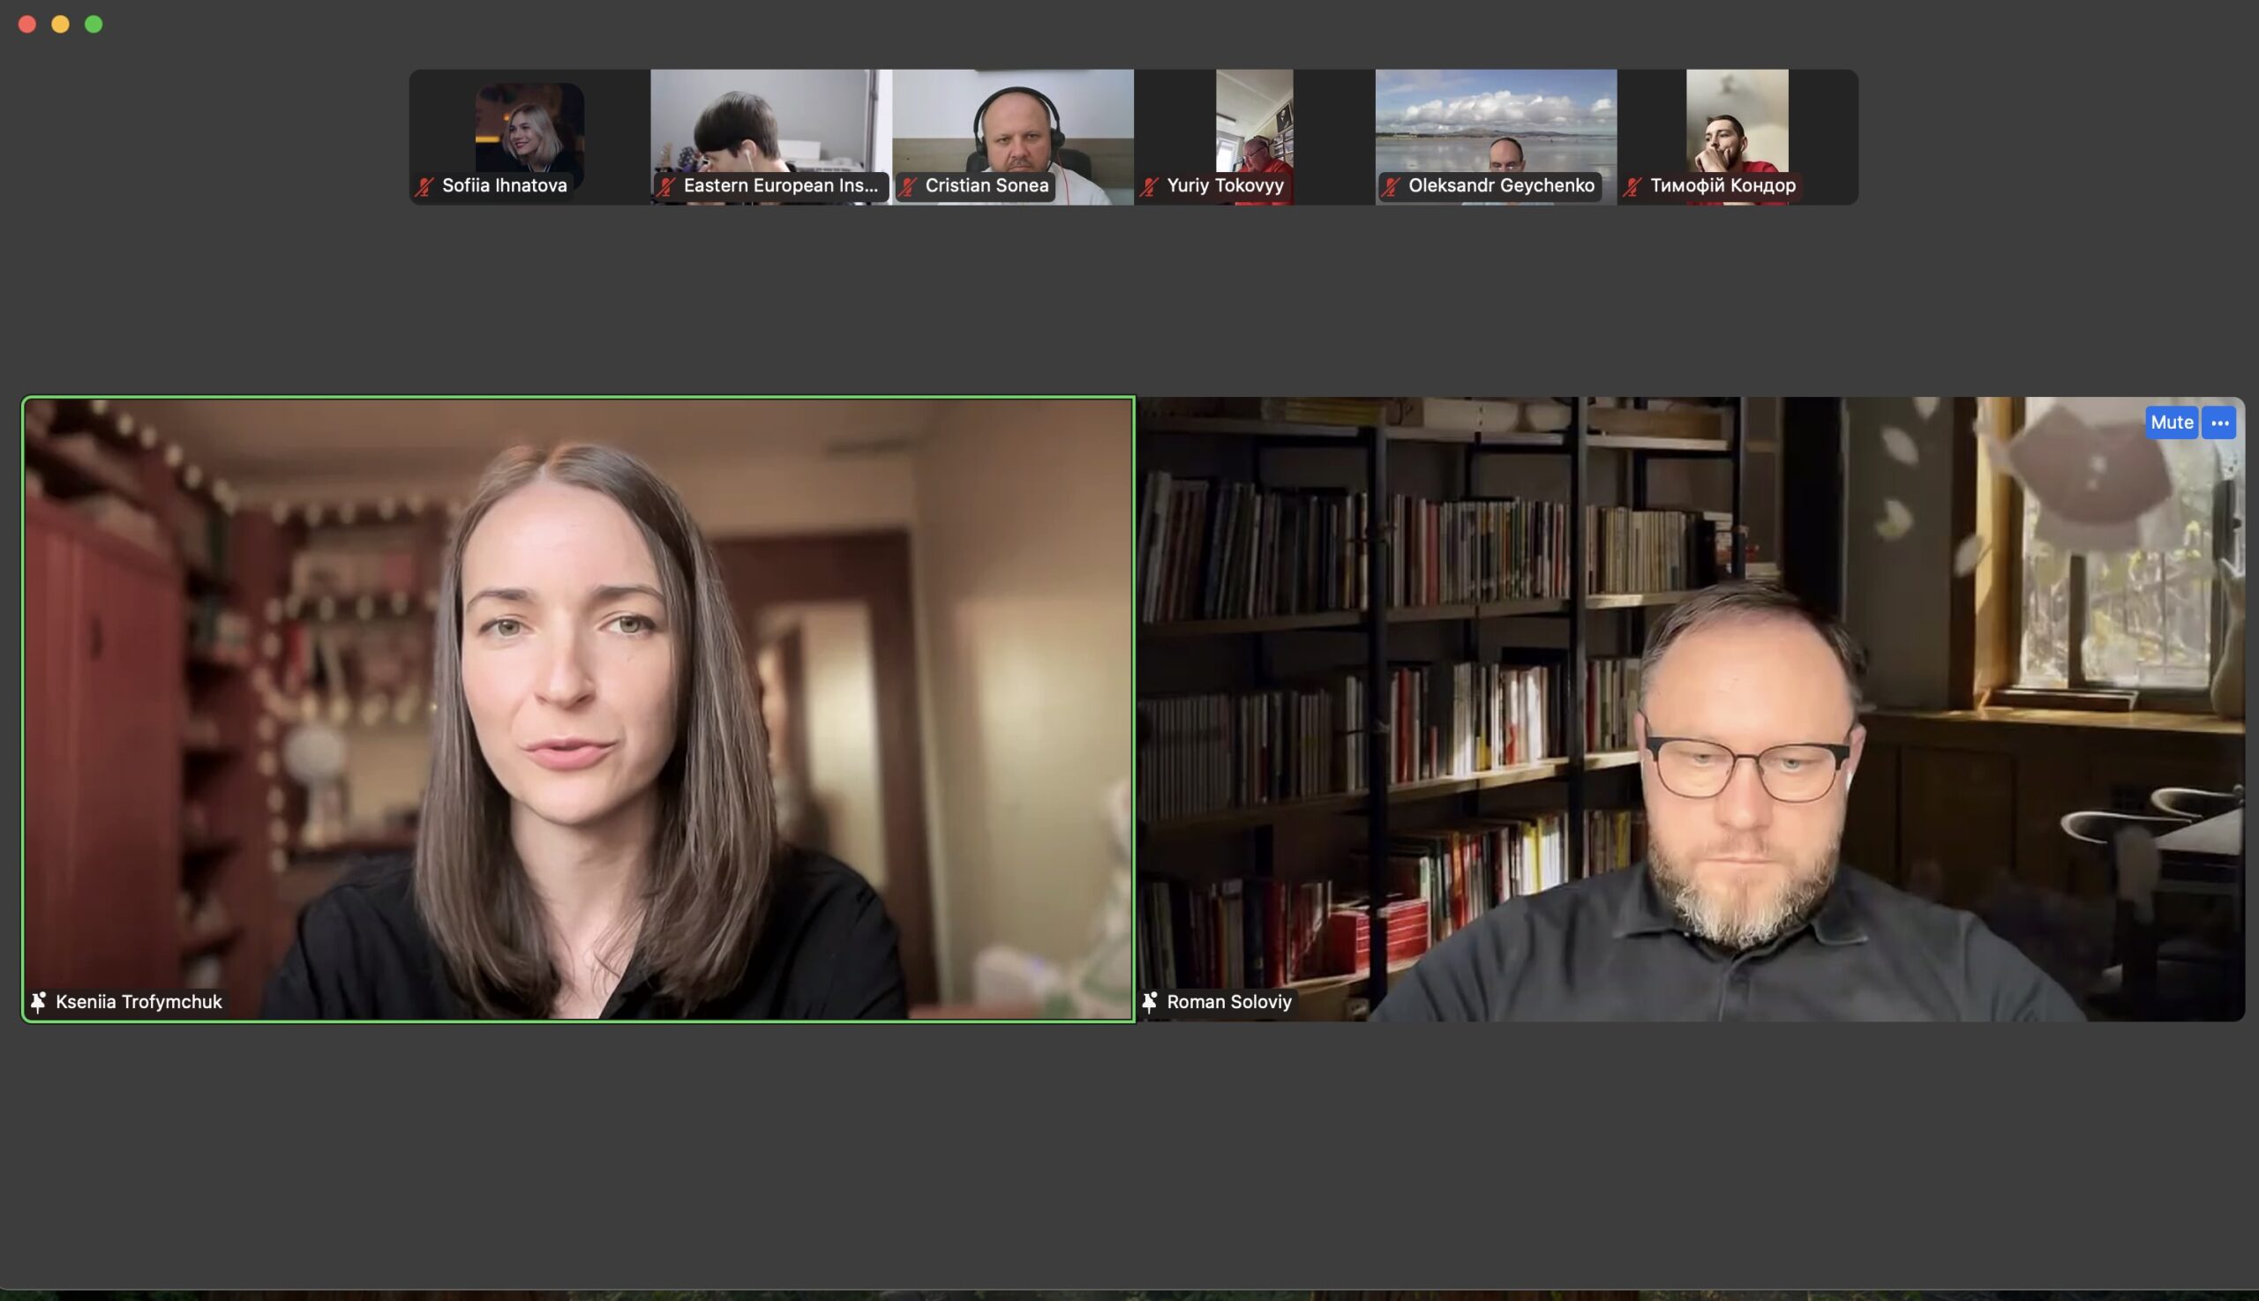Click the name label 'Тимофій Кондор'
This screenshot has height=1301, width=2259.
pyautogui.click(x=1722, y=186)
